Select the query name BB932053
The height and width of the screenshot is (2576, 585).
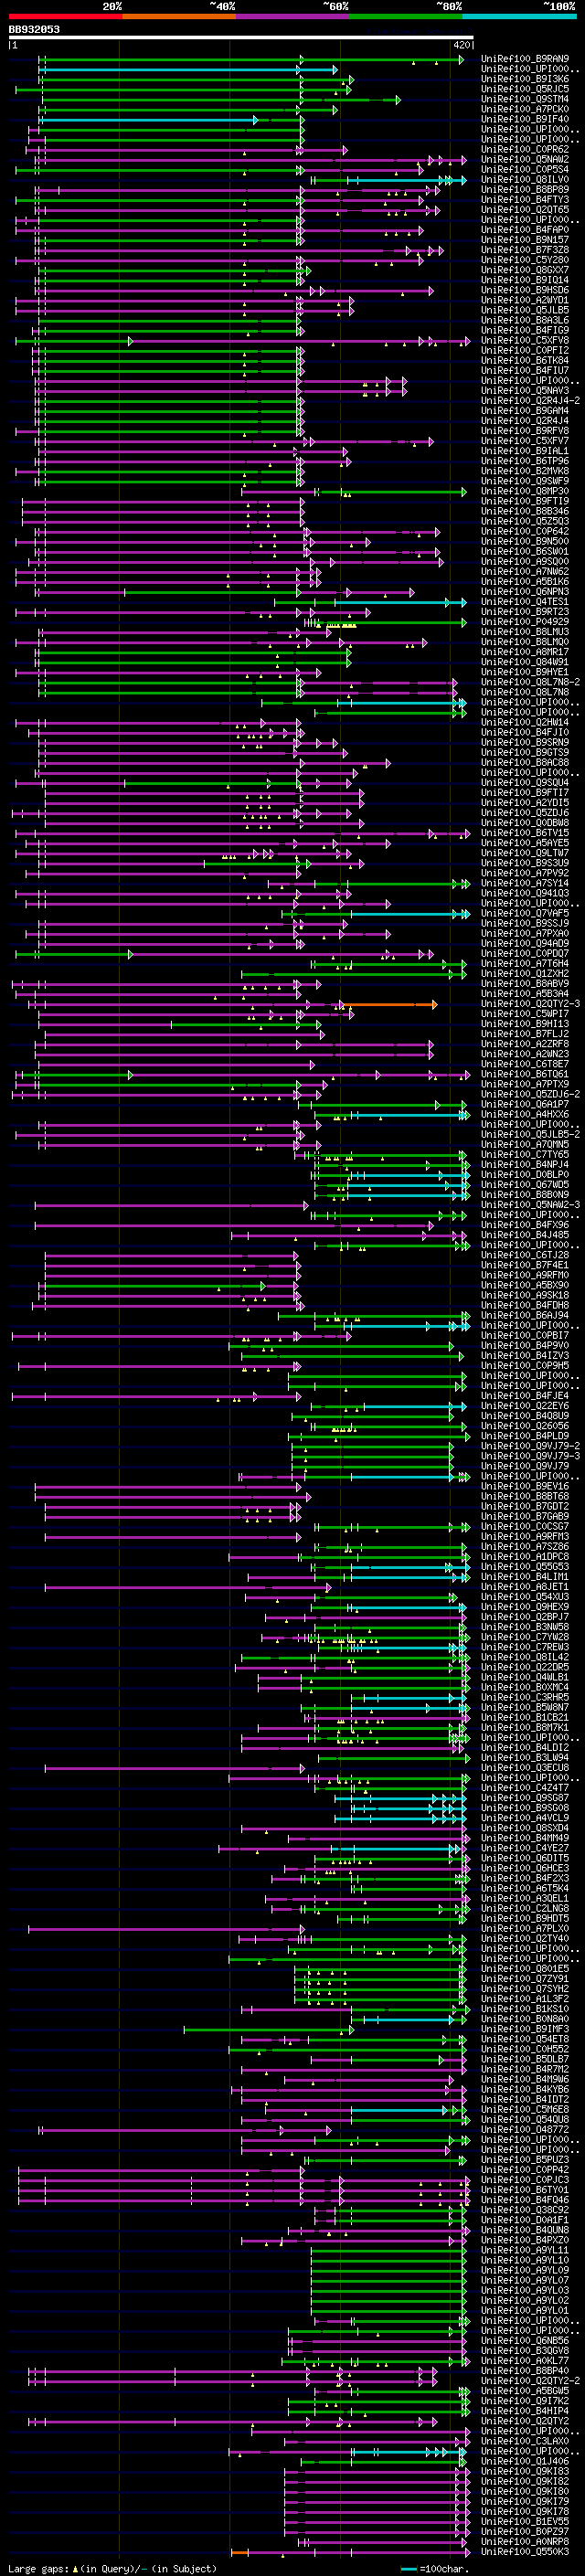tap(34, 29)
